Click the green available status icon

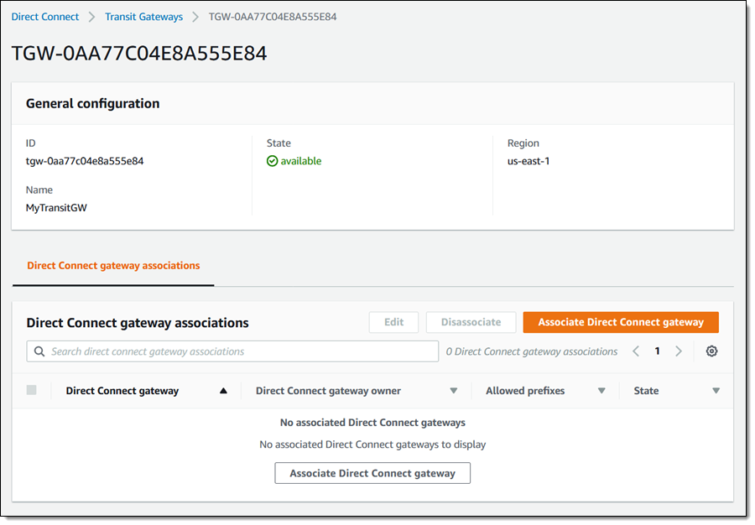click(x=272, y=161)
